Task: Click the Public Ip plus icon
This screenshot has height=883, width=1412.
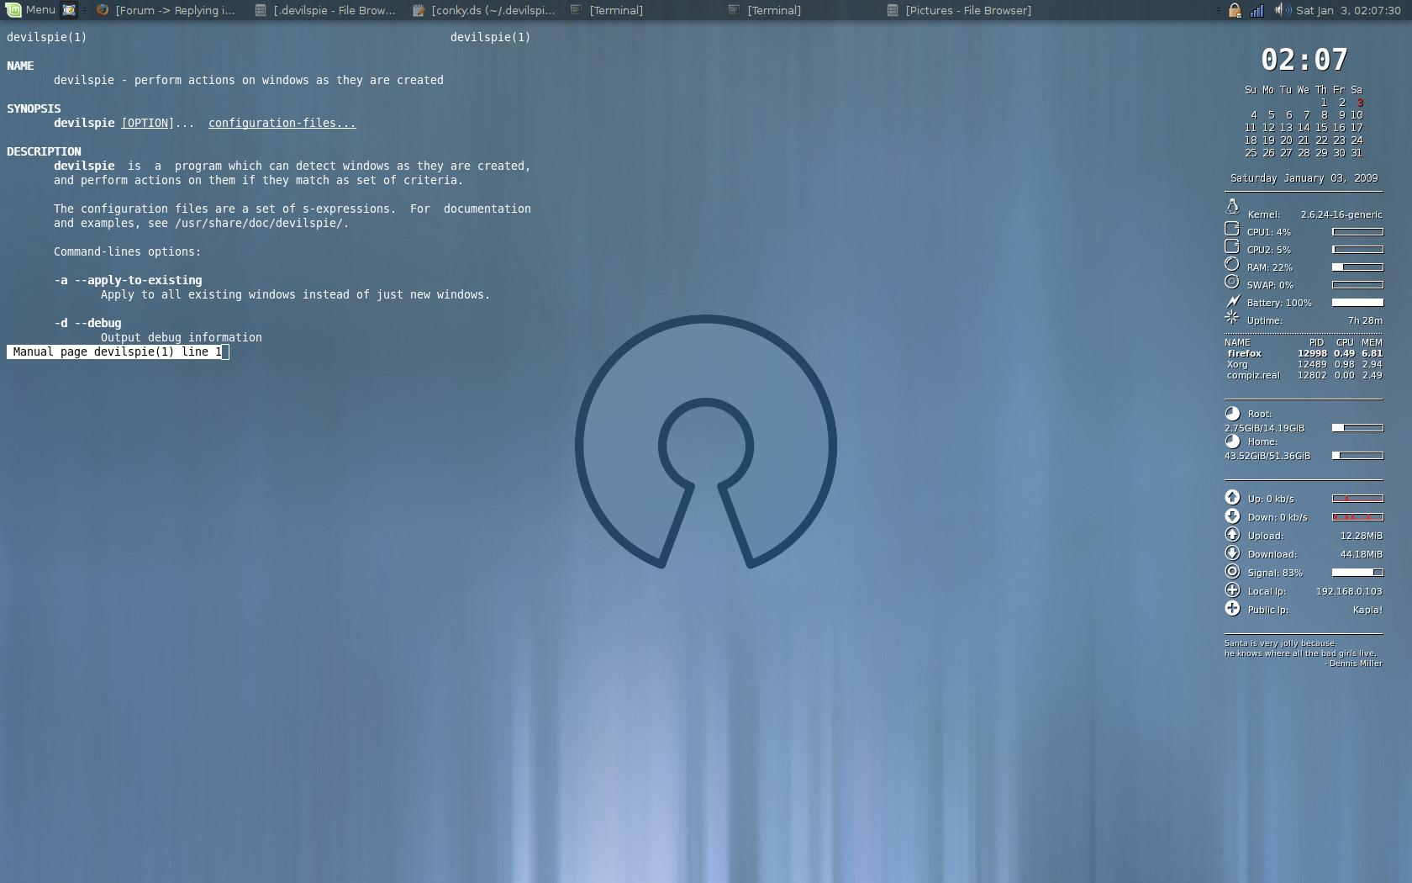Action: point(1232,608)
